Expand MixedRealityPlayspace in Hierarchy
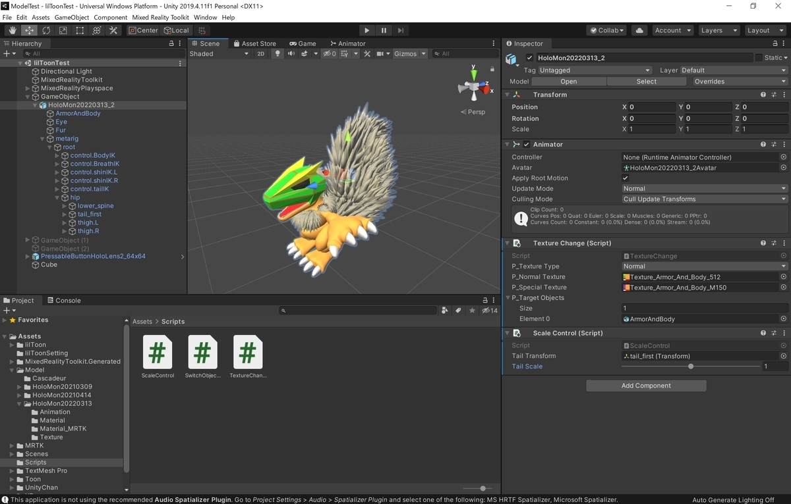791x504 pixels. (28, 88)
